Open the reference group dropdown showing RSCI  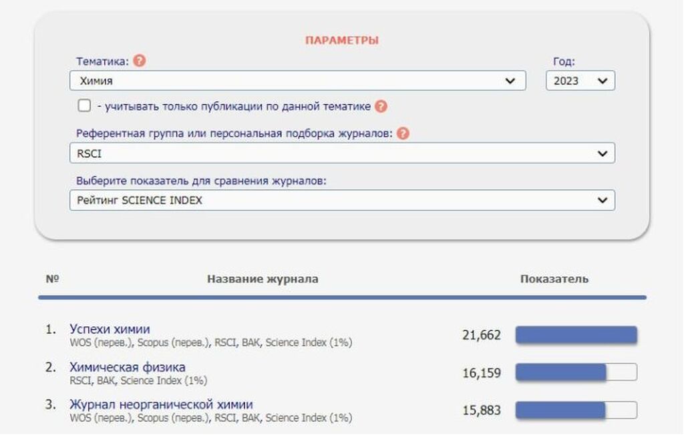tap(342, 153)
